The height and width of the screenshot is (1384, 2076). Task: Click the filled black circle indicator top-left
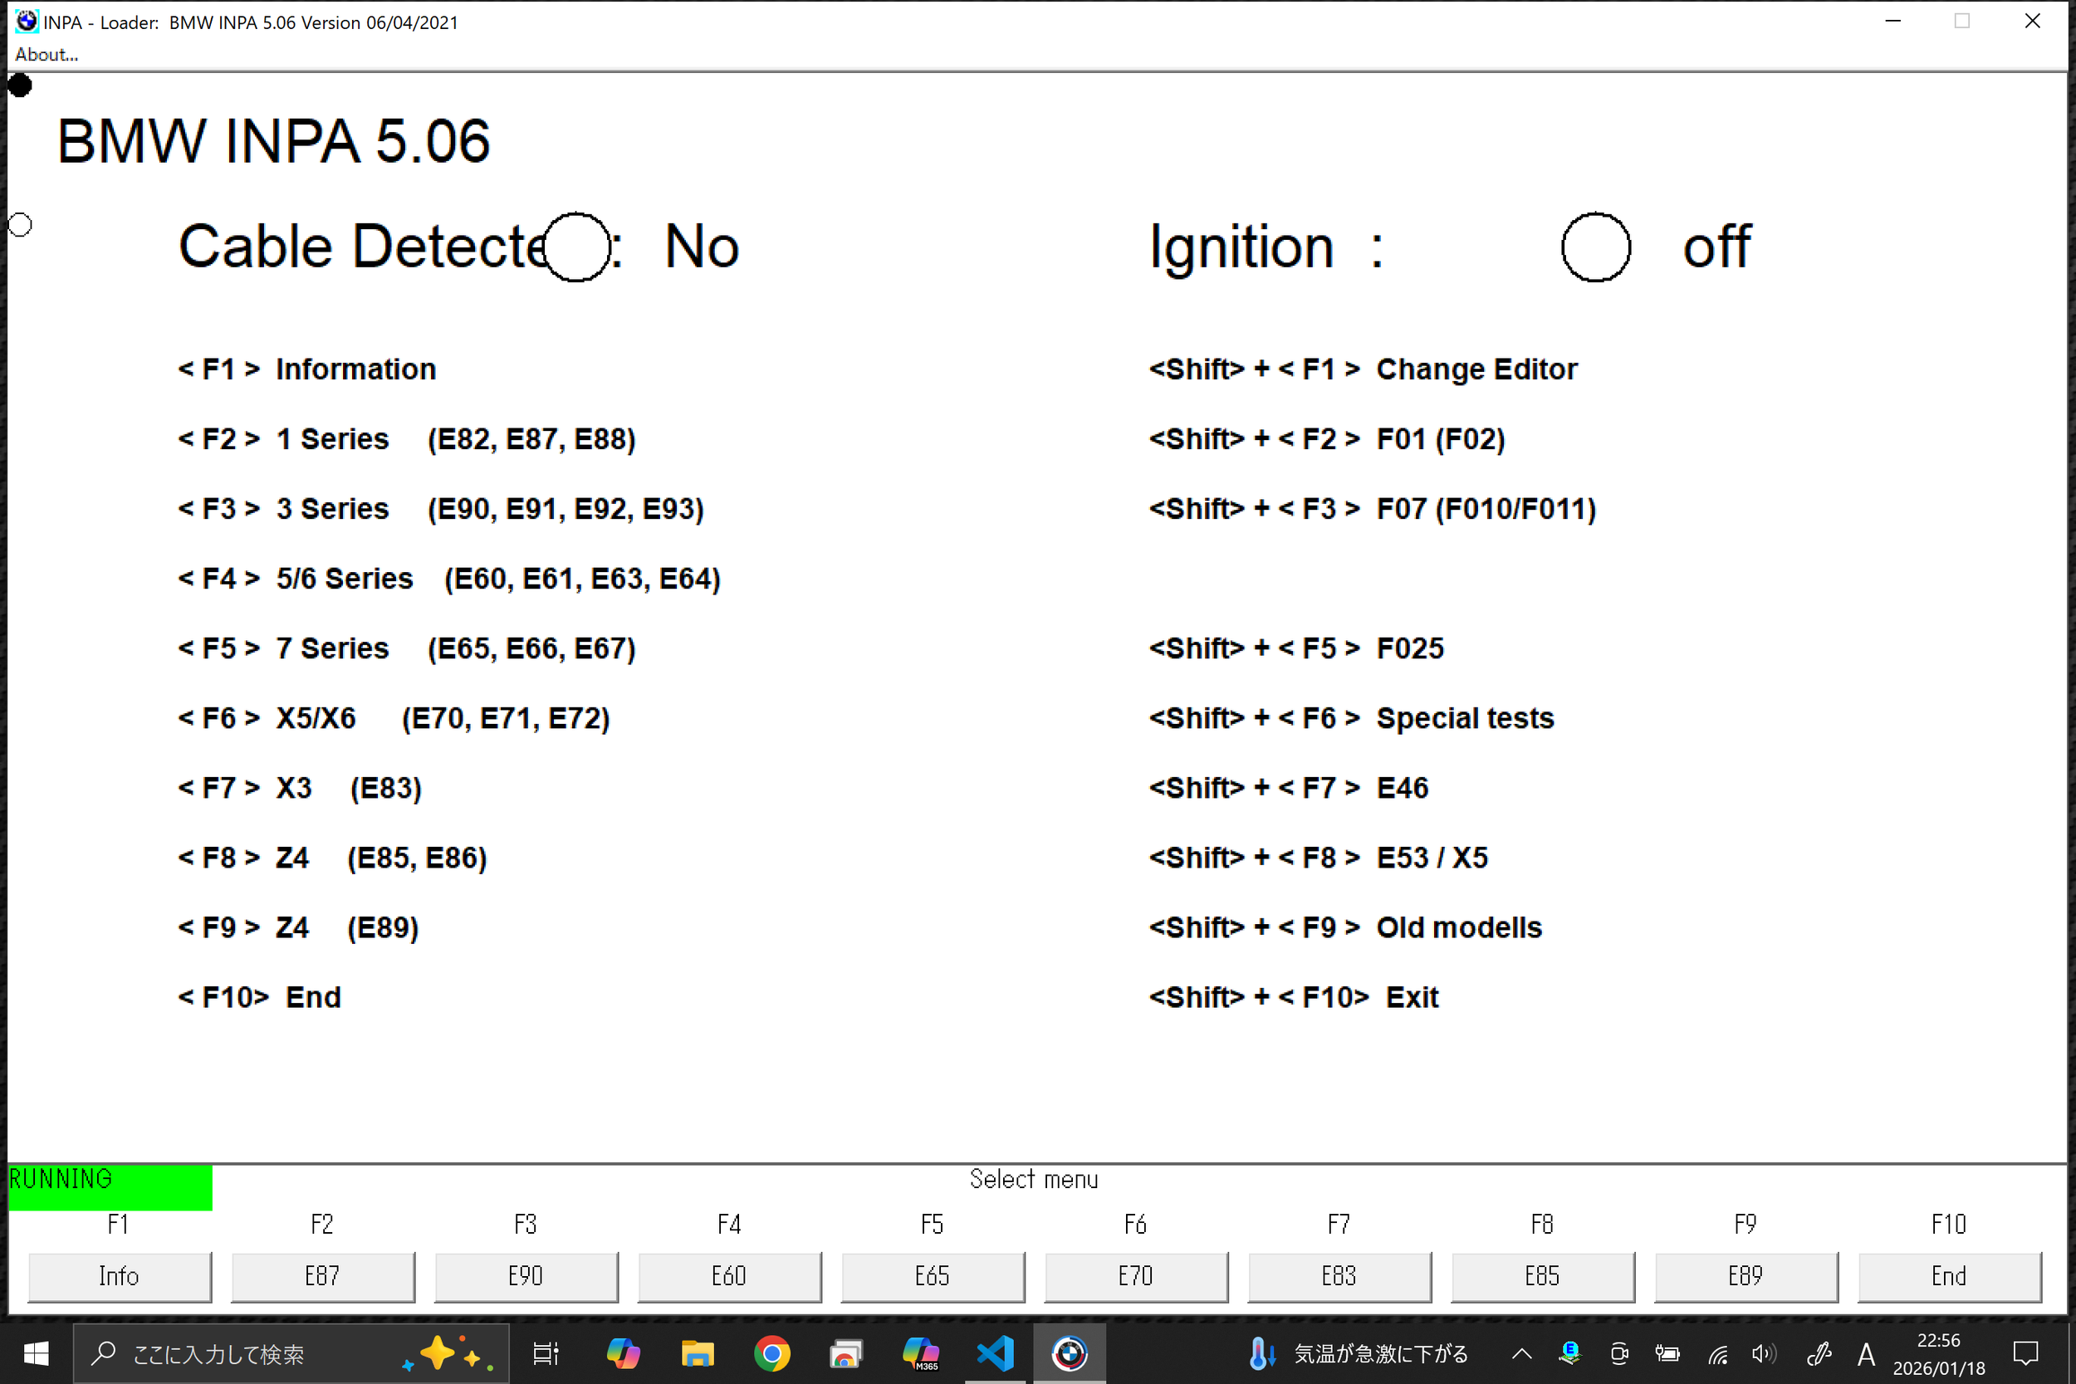pos(19,86)
